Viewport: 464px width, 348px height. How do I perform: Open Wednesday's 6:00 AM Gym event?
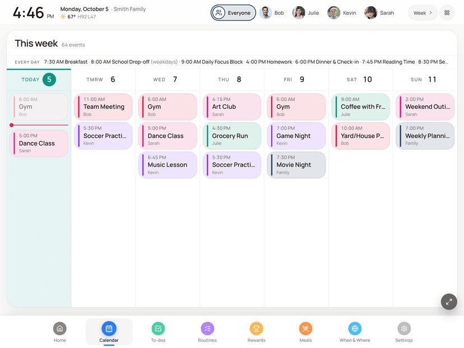pos(168,107)
